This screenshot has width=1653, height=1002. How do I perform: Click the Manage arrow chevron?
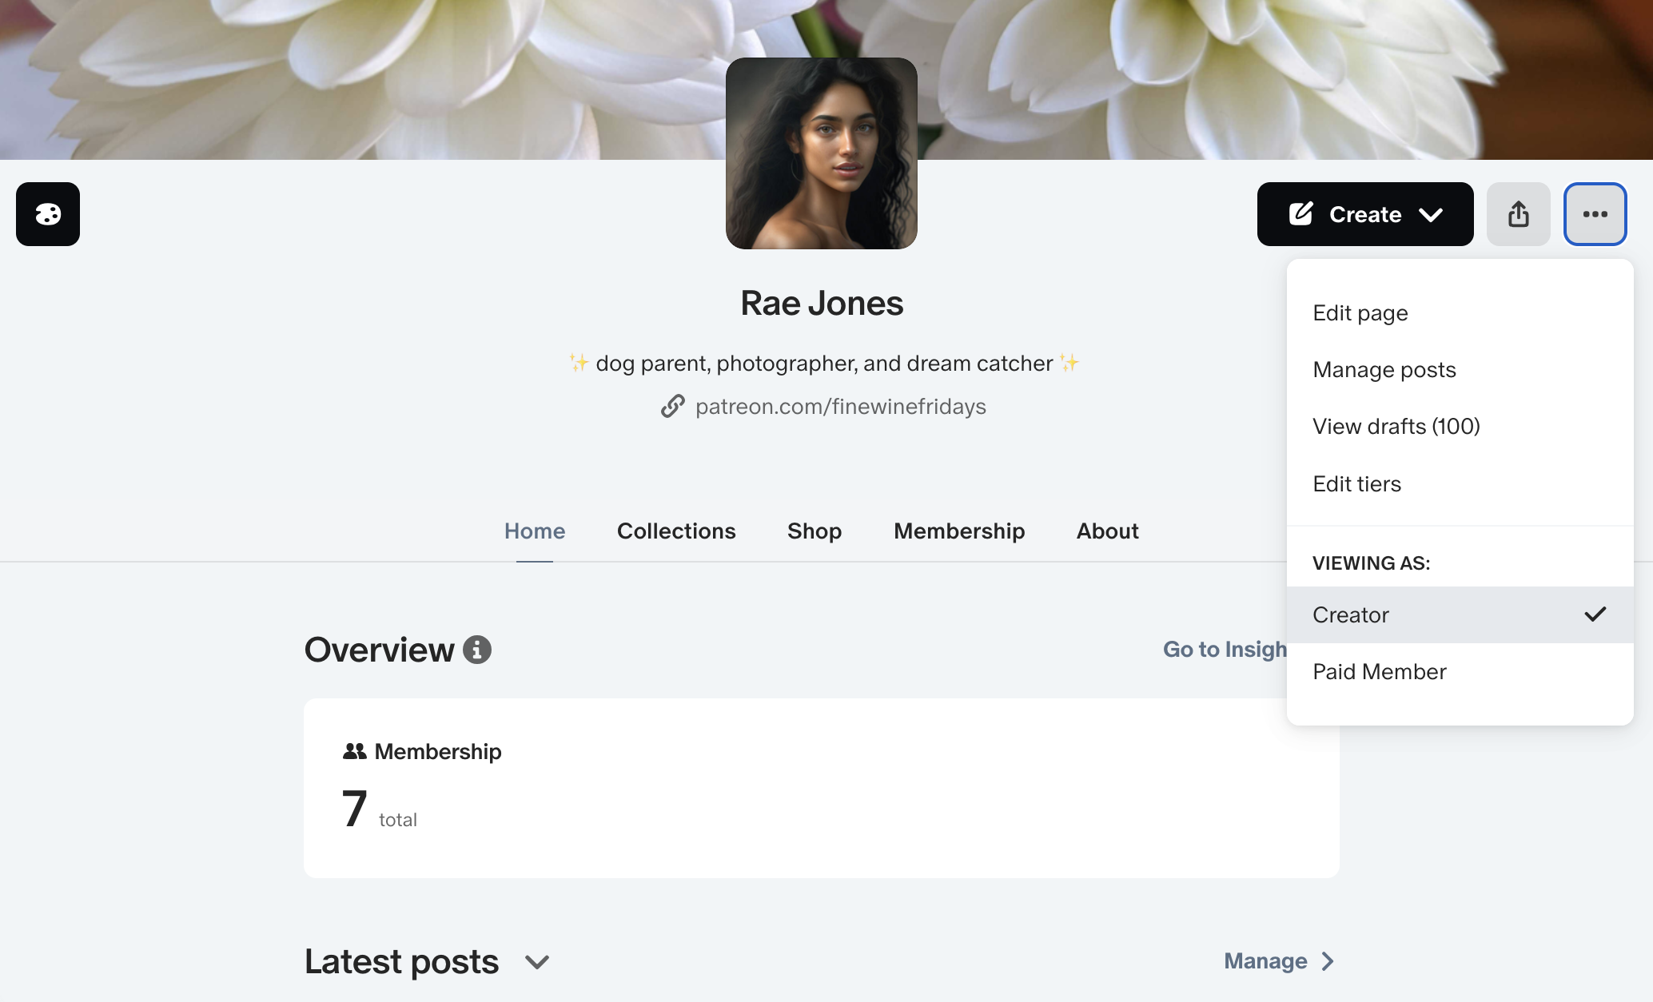click(x=1328, y=961)
